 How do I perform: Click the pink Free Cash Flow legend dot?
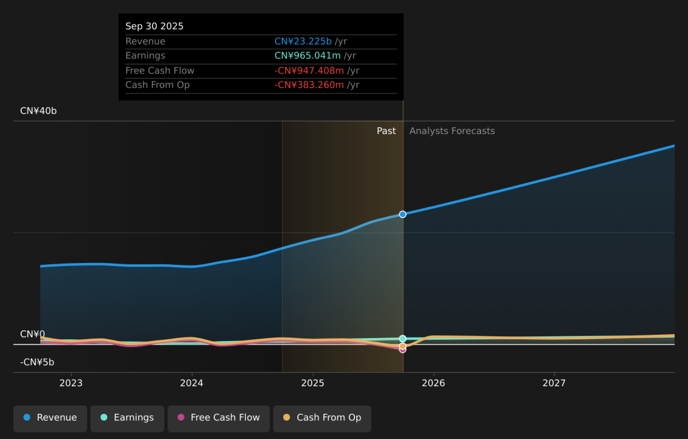pyautogui.click(x=181, y=418)
